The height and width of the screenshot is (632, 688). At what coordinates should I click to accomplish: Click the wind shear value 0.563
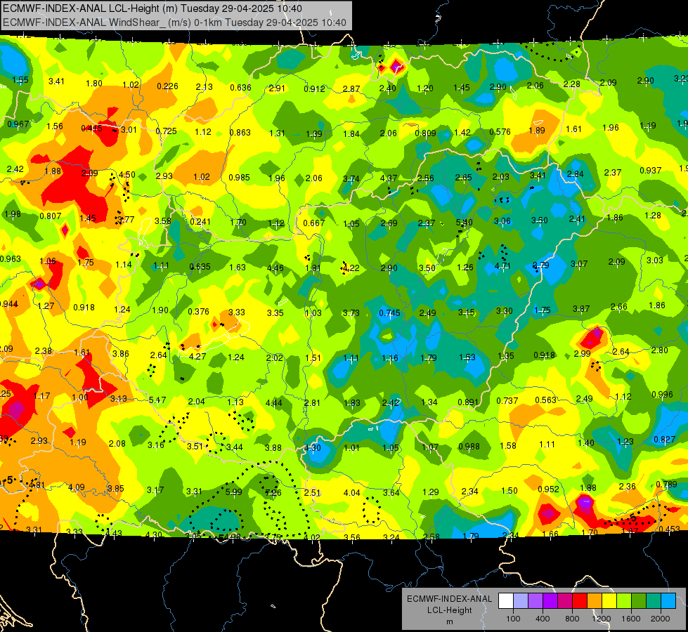tap(546, 400)
